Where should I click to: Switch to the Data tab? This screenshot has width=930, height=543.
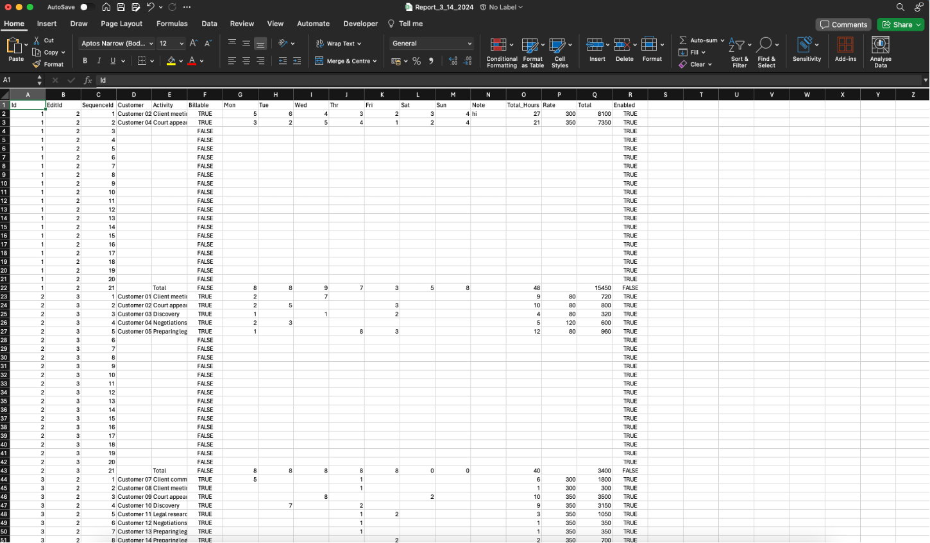(x=209, y=24)
